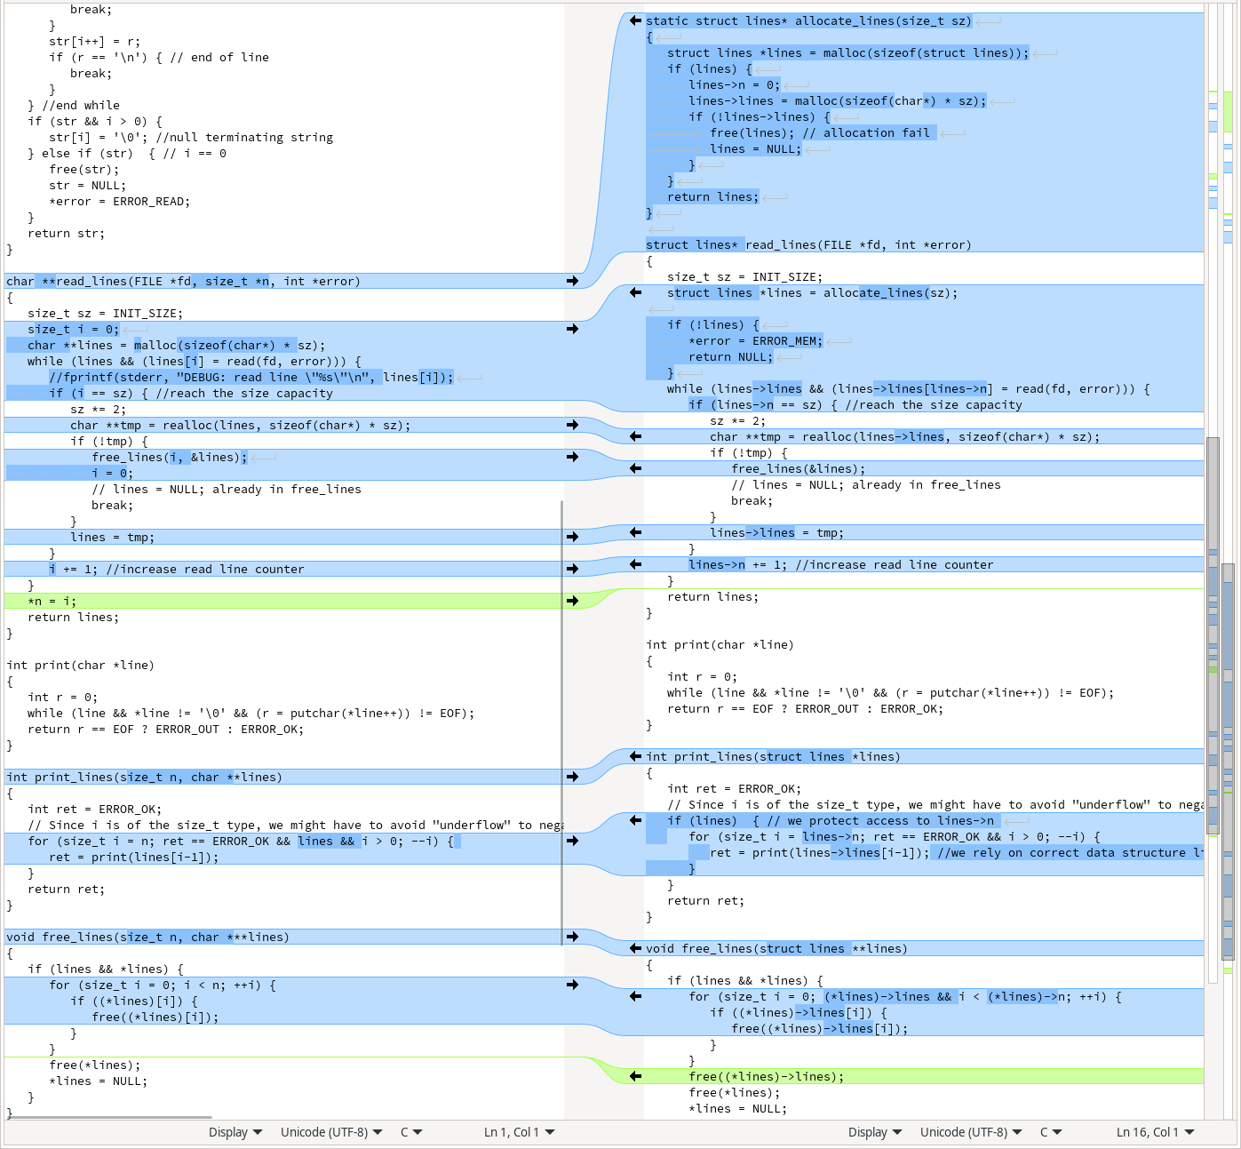Screen dimensions: 1241x1149
Task: Push right realloc(lines->lines) change to the left
Action: tap(635, 437)
